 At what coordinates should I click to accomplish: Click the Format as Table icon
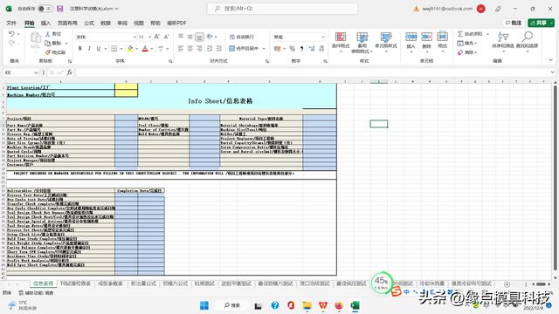(x=362, y=37)
